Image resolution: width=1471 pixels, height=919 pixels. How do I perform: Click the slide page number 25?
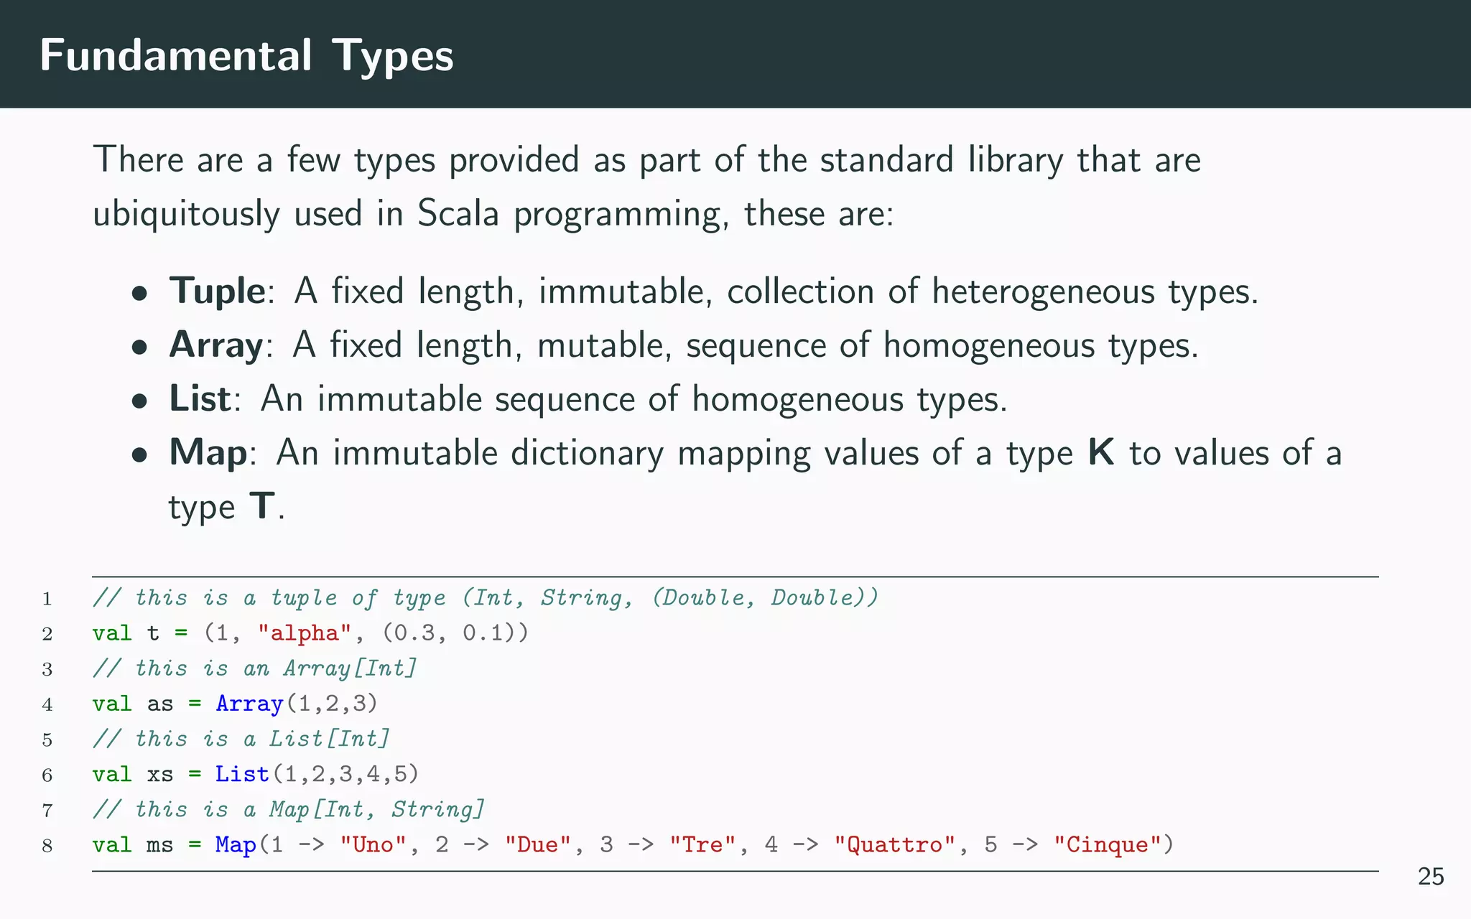[x=1430, y=877]
